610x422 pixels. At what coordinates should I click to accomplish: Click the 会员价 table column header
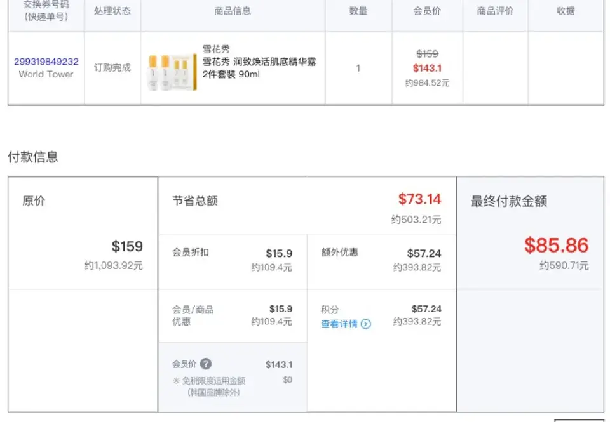427,11
